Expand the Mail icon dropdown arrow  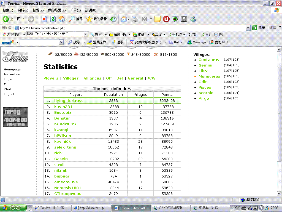click(x=128, y=19)
